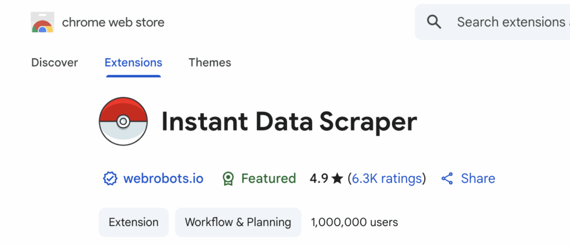Open the Discover tab
Image resolution: width=570 pixels, height=246 pixels.
pyautogui.click(x=55, y=63)
